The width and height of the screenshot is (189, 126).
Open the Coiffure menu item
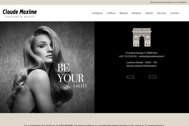111,13
